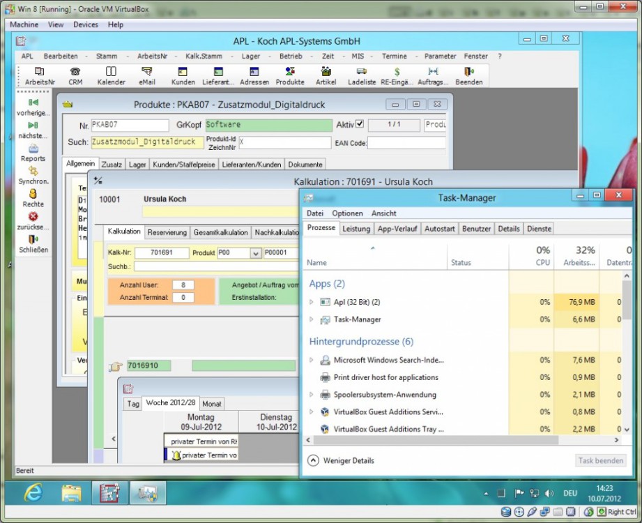Switch to the Lieferanten/Kunden tab
The width and height of the screenshot is (642, 523).
coord(252,165)
